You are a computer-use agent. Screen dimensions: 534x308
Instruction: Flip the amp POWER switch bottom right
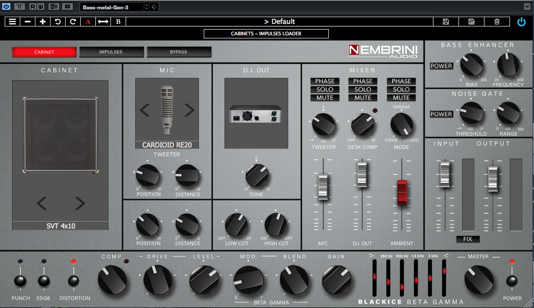pos(512,280)
